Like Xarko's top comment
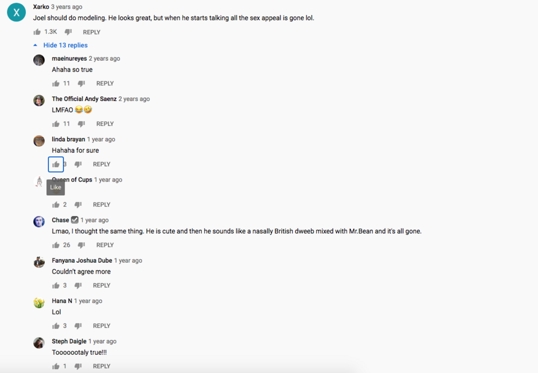The height and width of the screenshot is (373, 538). (37, 32)
